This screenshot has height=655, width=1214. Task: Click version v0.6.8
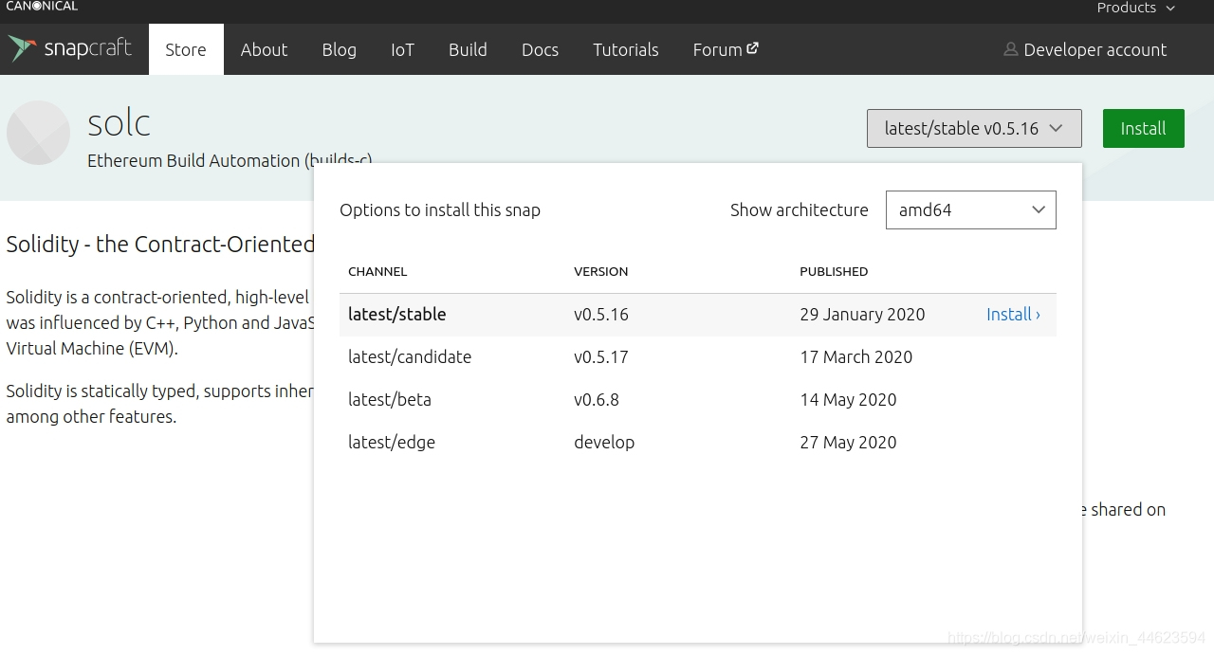[597, 400]
